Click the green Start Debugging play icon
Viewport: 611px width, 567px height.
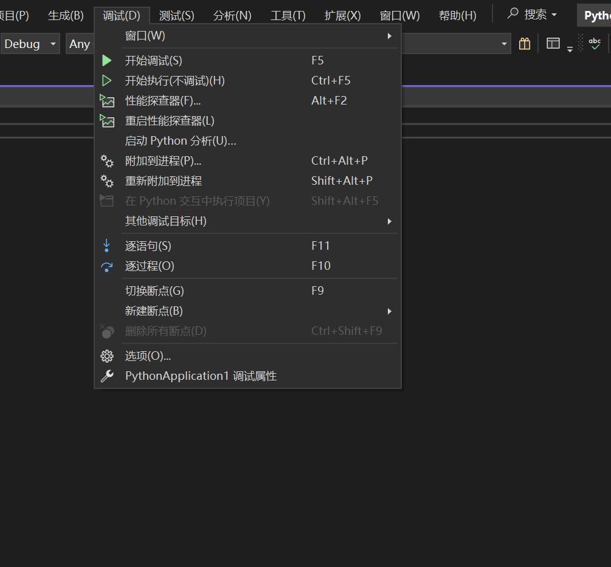tap(107, 60)
